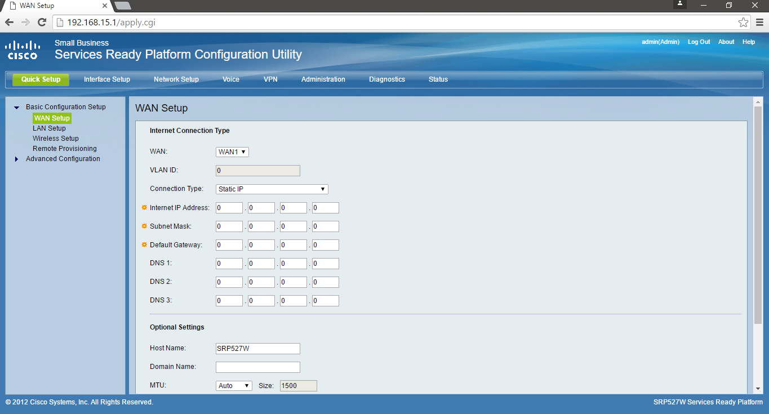Click the fourth octet of Default Gateway
The height and width of the screenshot is (414, 769).
326,245
